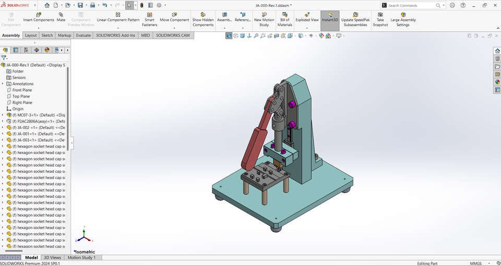
Task: Open the user Login account icon
Action: (452, 5)
